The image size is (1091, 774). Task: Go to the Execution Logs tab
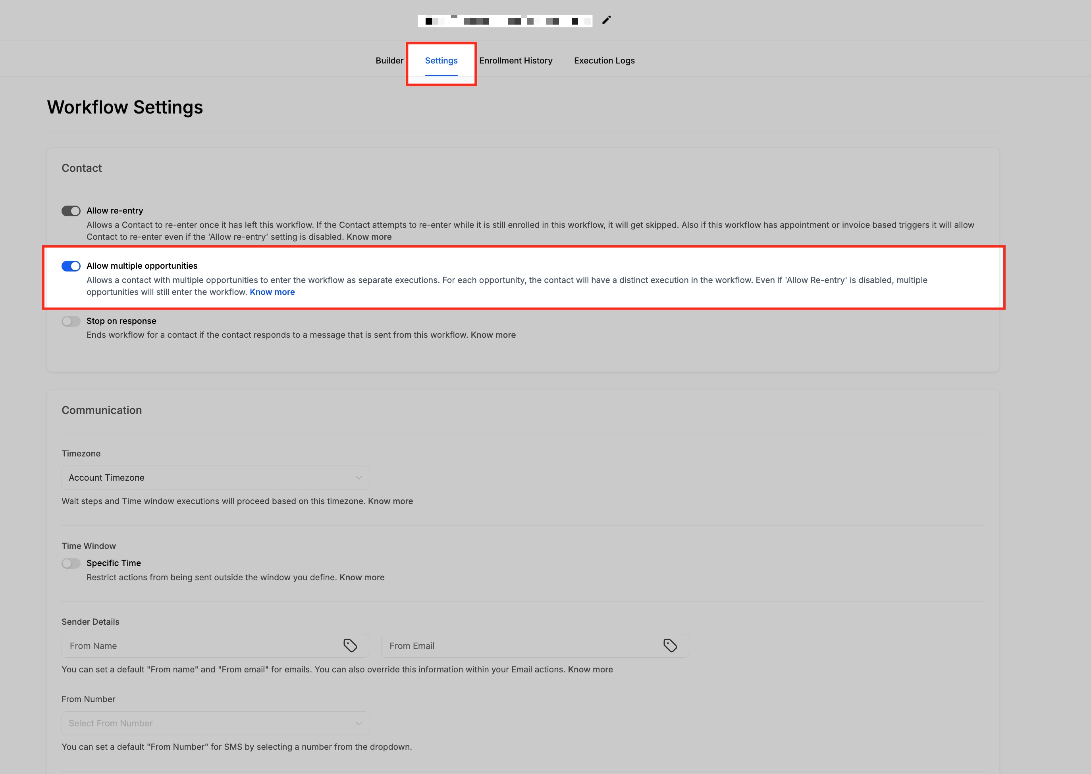(604, 60)
